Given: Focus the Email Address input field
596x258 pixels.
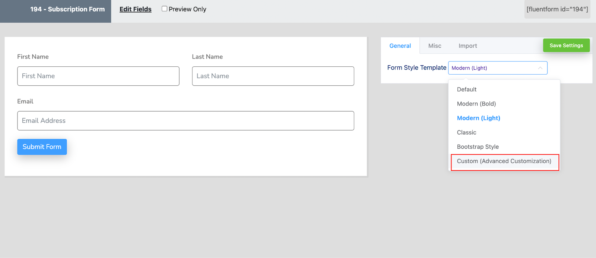Looking at the screenshot, I should pyautogui.click(x=186, y=121).
